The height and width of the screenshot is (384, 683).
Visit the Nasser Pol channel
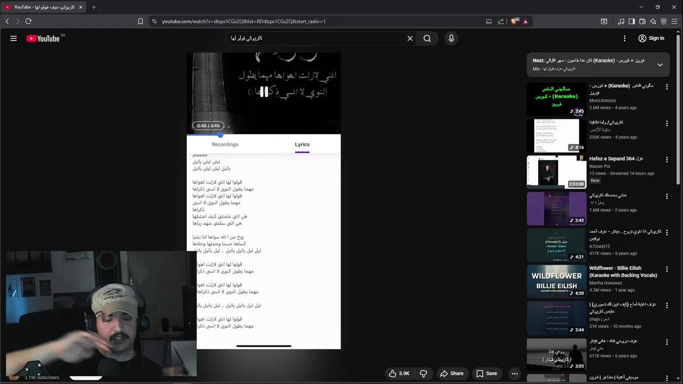pos(600,166)
